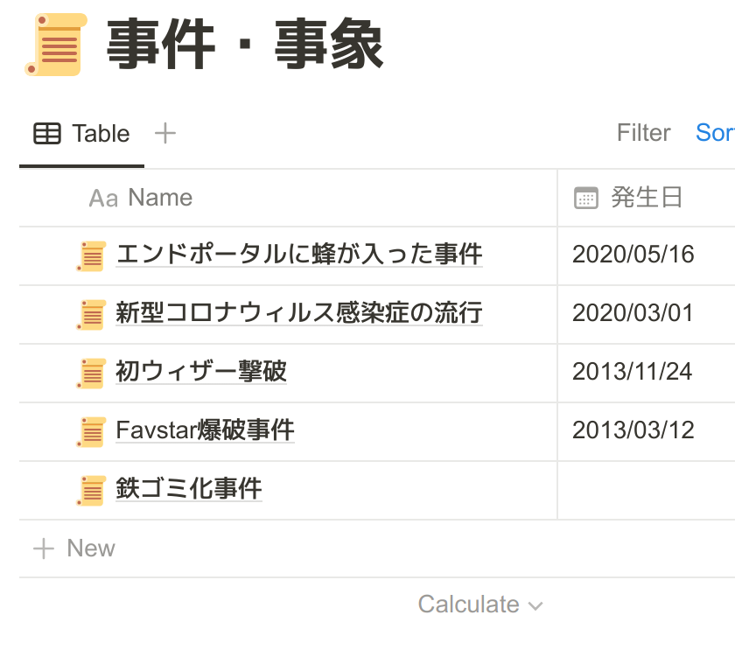Open the 発生日 column header menu
The image size is (735, 664).
click(646, 198)
